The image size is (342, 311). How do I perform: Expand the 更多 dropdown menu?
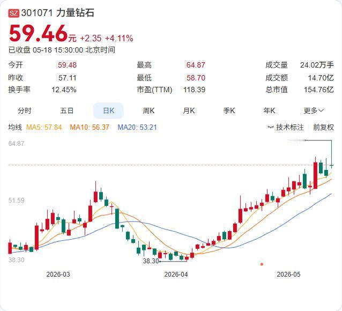(313, 110)
